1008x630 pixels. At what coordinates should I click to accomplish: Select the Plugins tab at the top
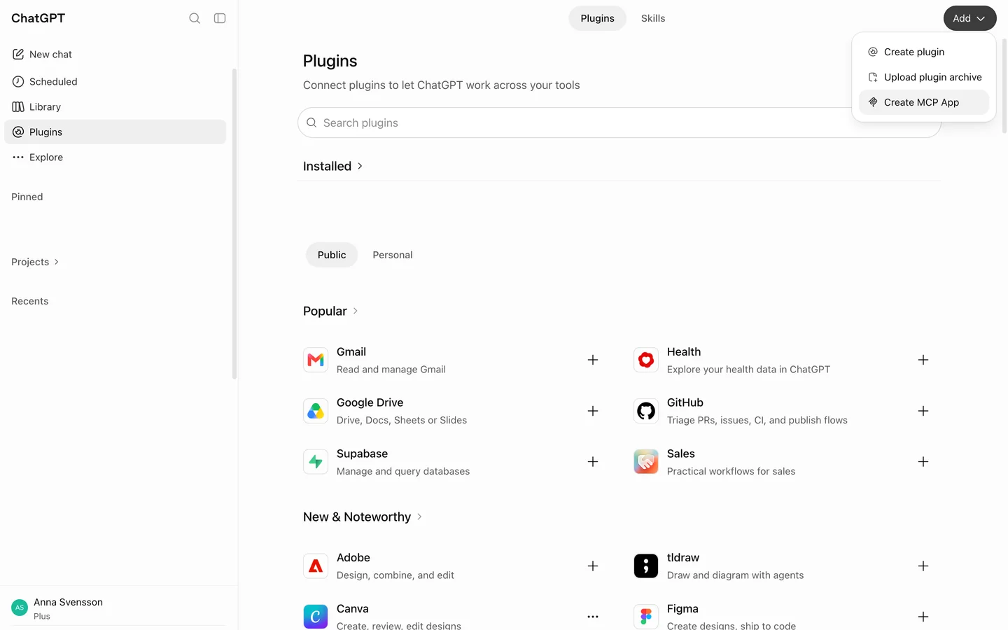point(597,18)
